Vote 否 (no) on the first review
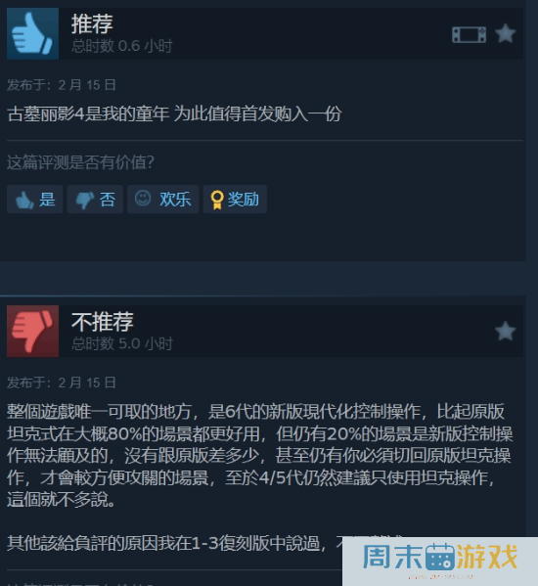Viewport: 538px width, 586px height. click(95, 200)
